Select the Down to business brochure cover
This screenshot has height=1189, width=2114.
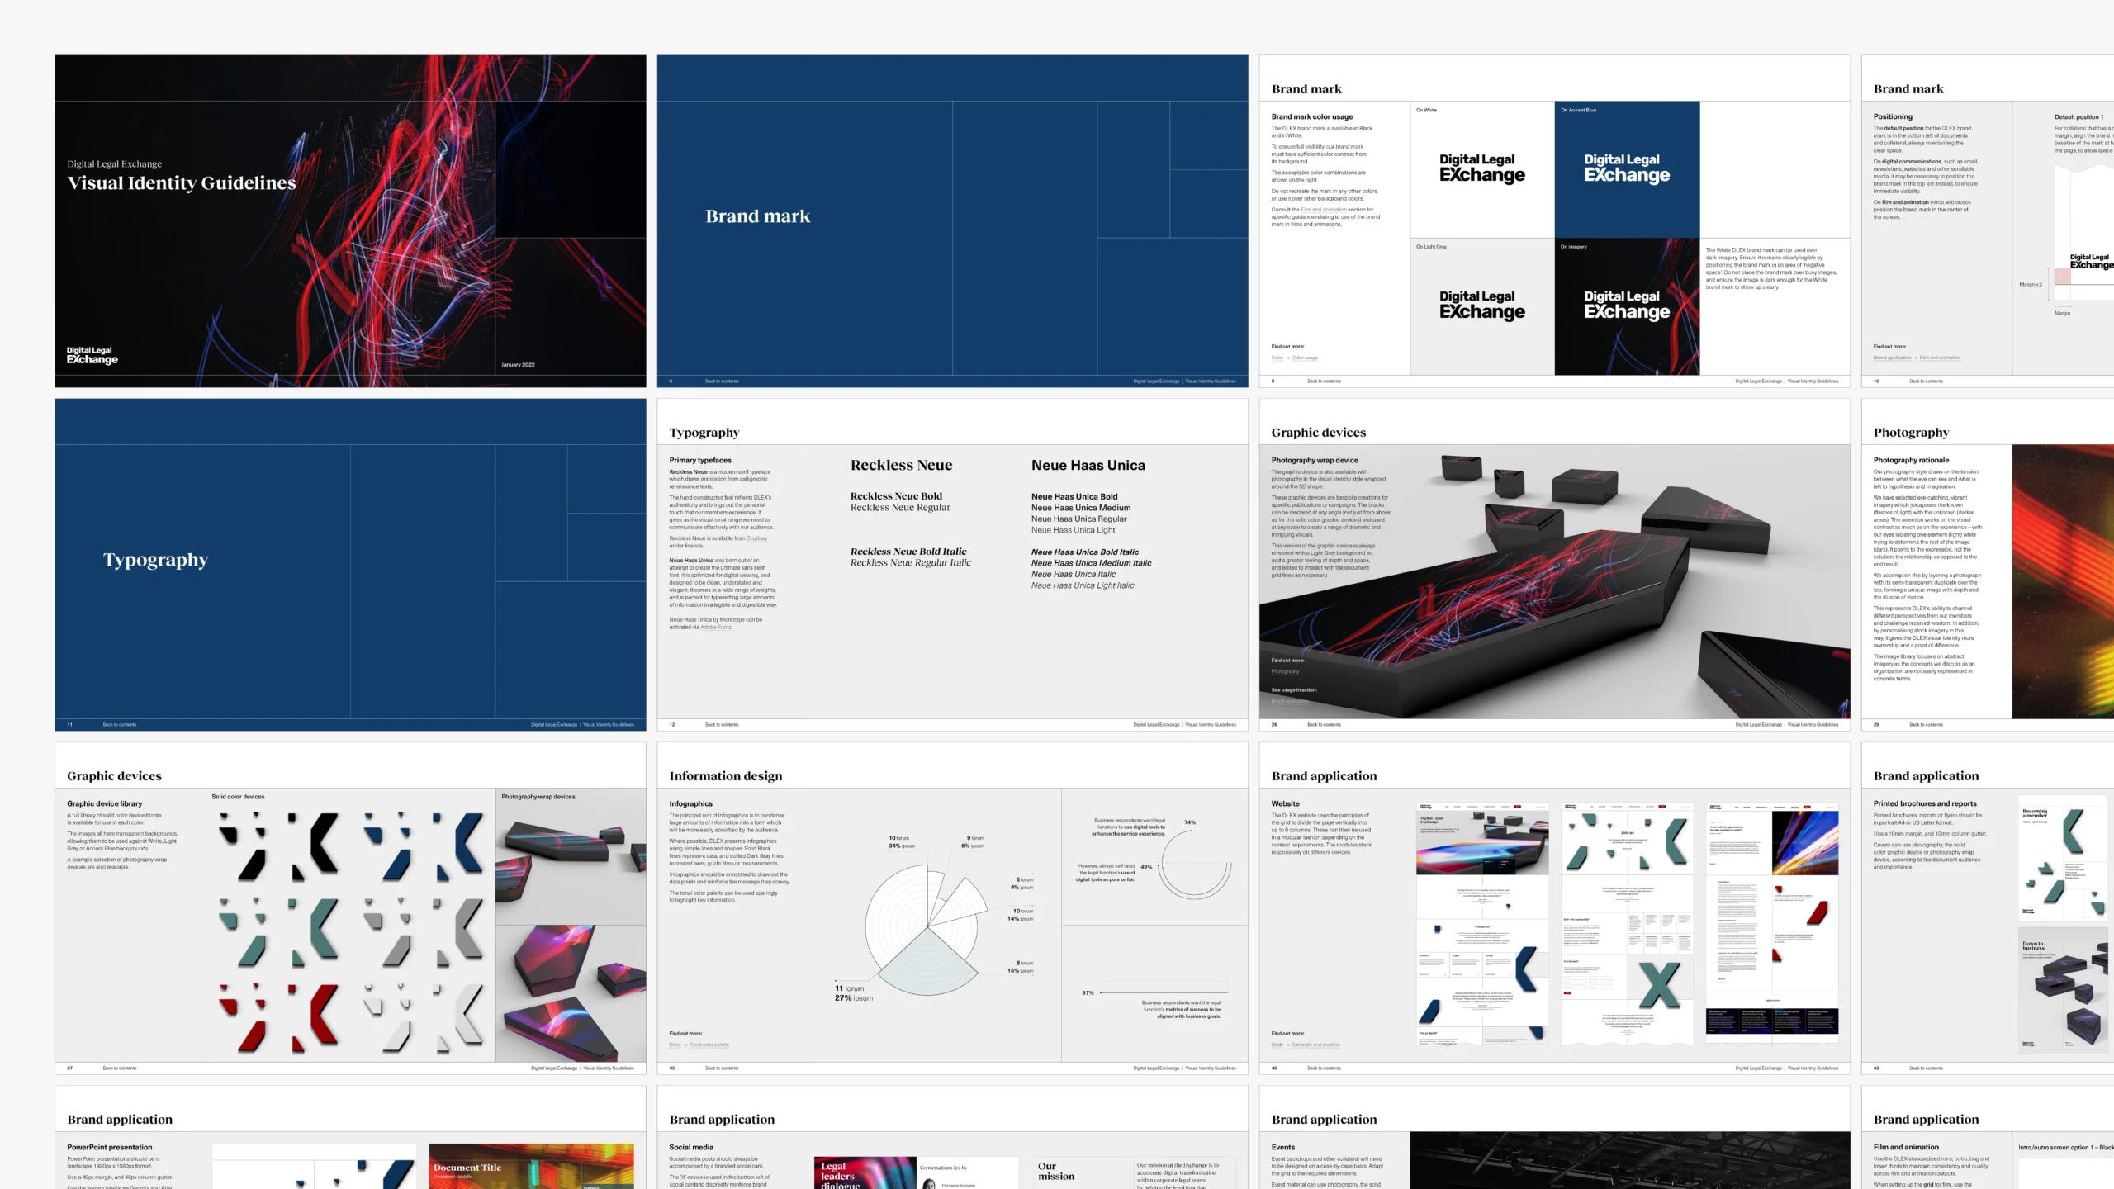(2063, 990)
